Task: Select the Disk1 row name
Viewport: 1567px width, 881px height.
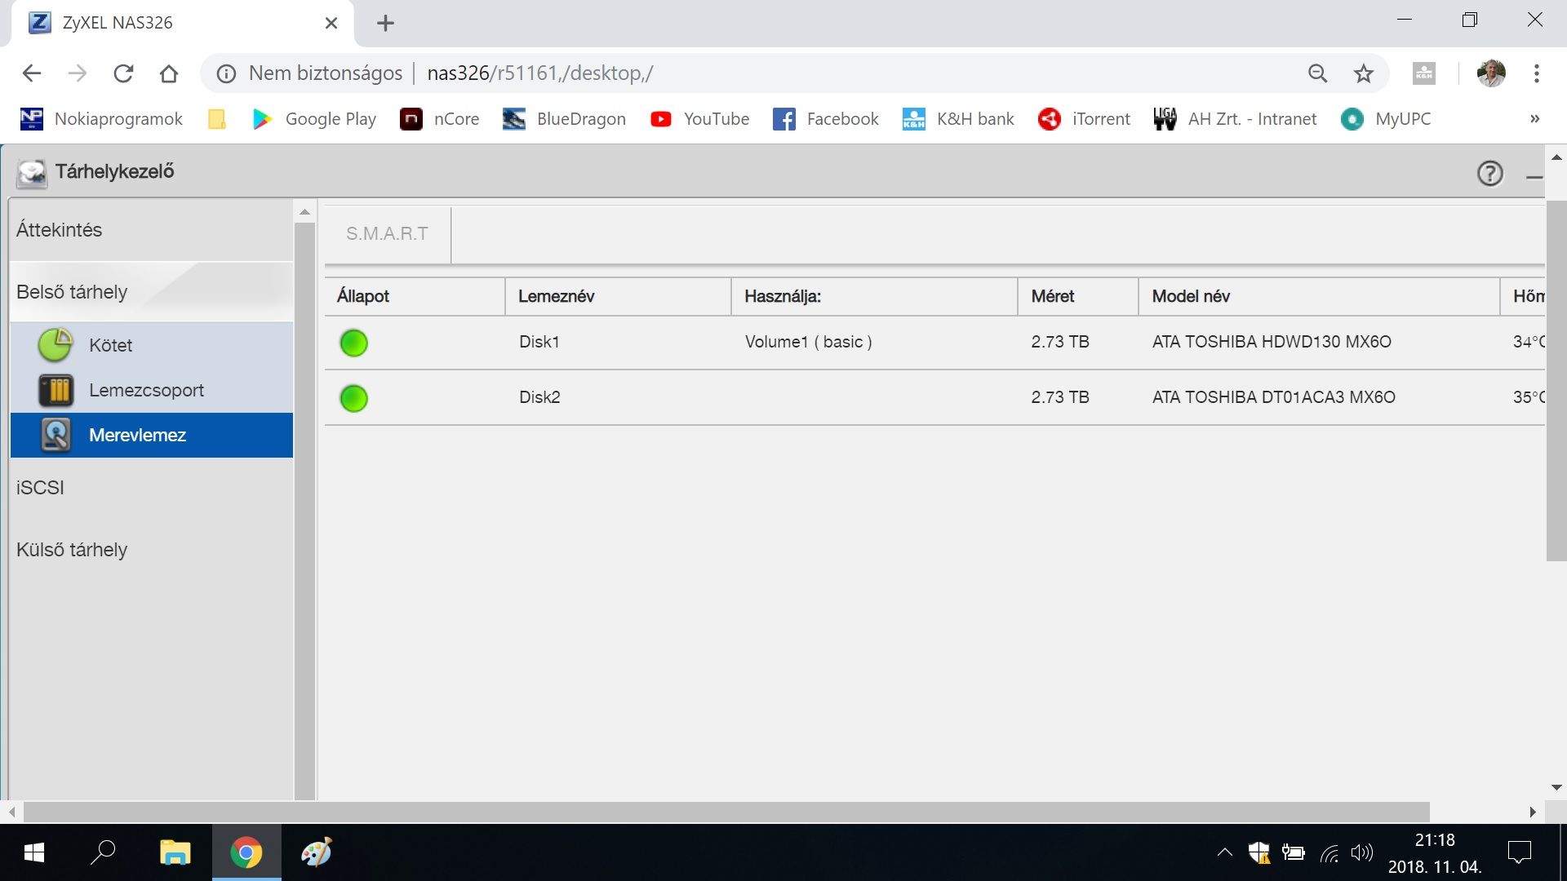Action: (539, 342)
